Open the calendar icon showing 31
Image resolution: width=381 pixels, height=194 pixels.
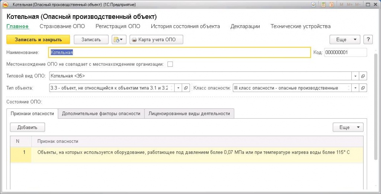[x=332, y=4]
